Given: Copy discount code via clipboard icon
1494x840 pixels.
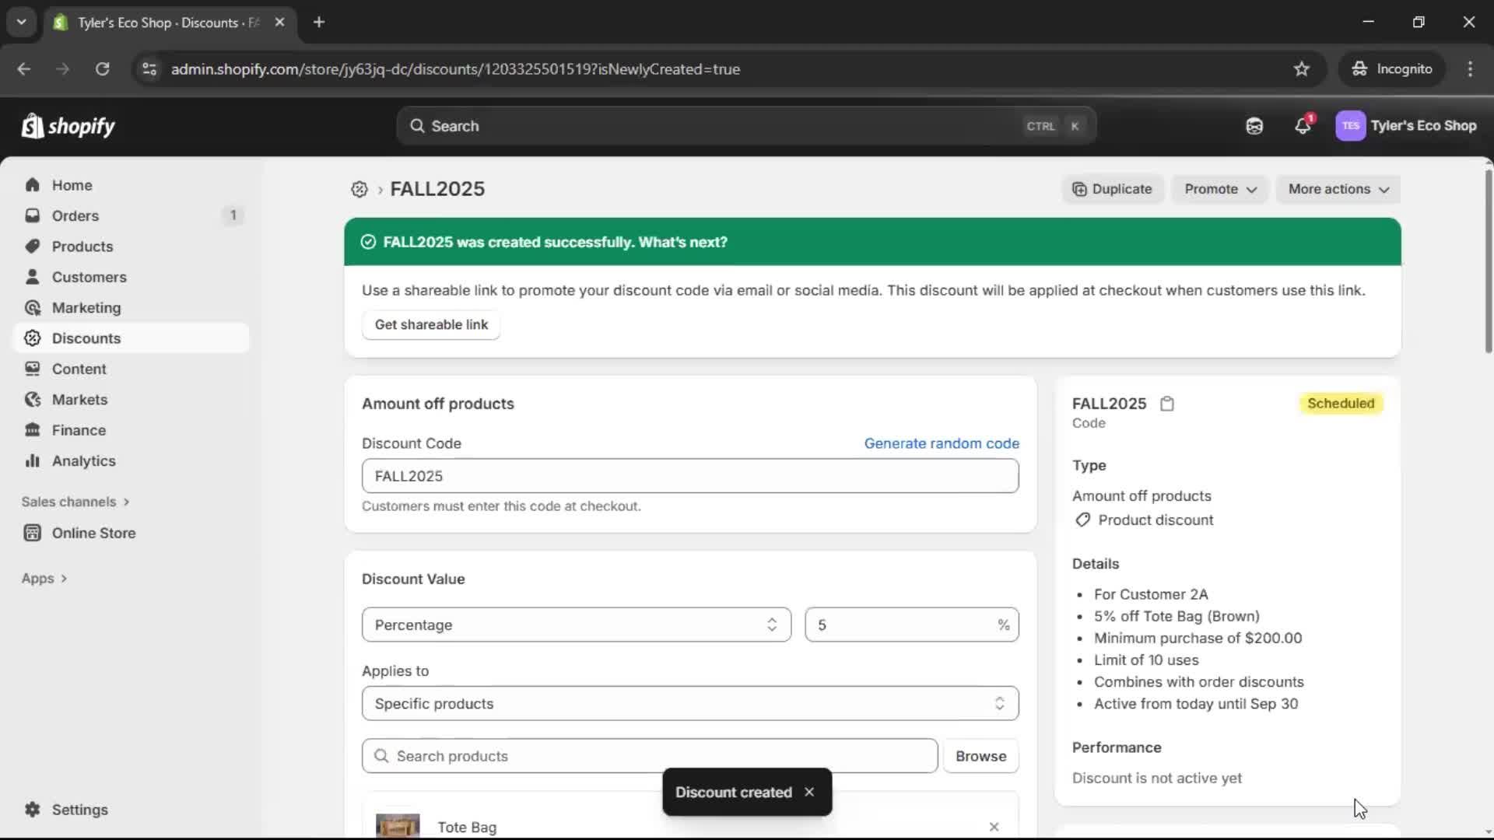Looking at the screenshot, I should click(x=1167, y=404).
